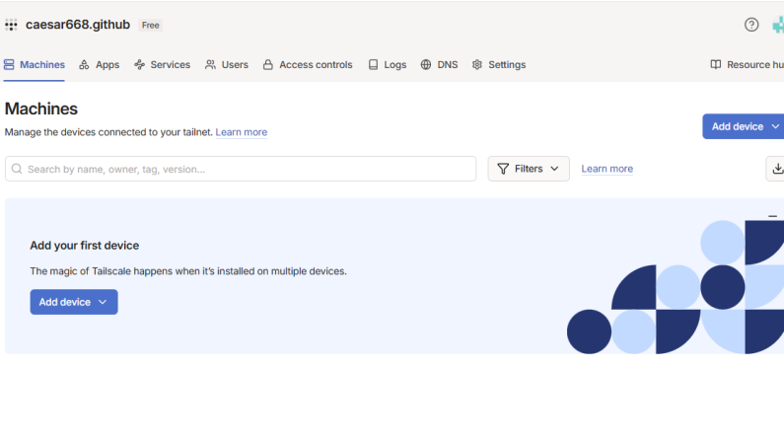Follow Learn more link beside Filters
Image resolution: width=784 pixels, height=441 pixels.
click(607, 169)
